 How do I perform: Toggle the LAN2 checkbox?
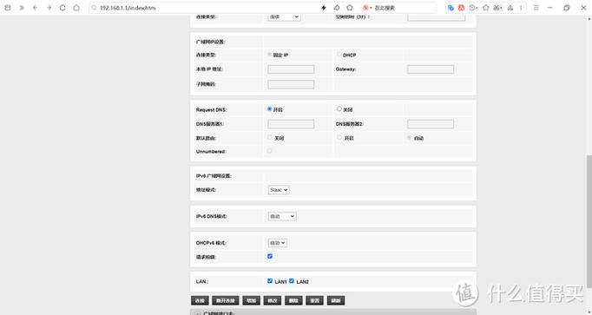click(x=291, y=281)
